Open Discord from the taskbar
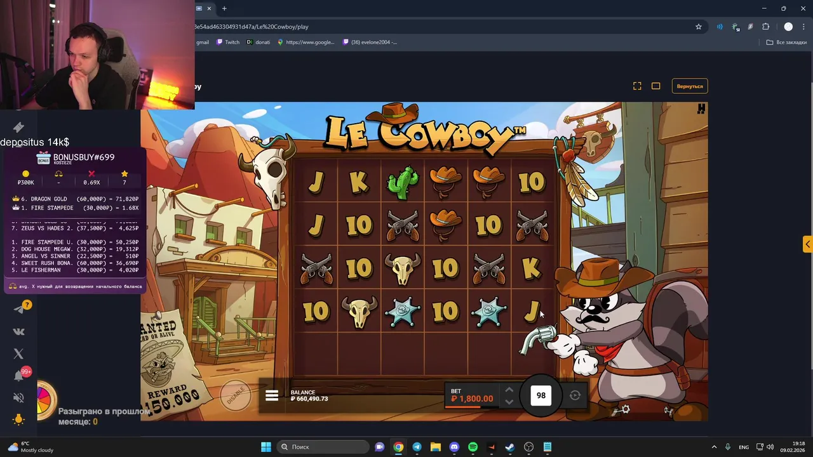Image resolution: width=813 pixels, height=457 pixels. click(x=454, y=447)
